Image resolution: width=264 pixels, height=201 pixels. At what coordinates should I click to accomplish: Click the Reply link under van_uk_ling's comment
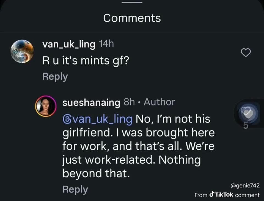coord(55,77)
